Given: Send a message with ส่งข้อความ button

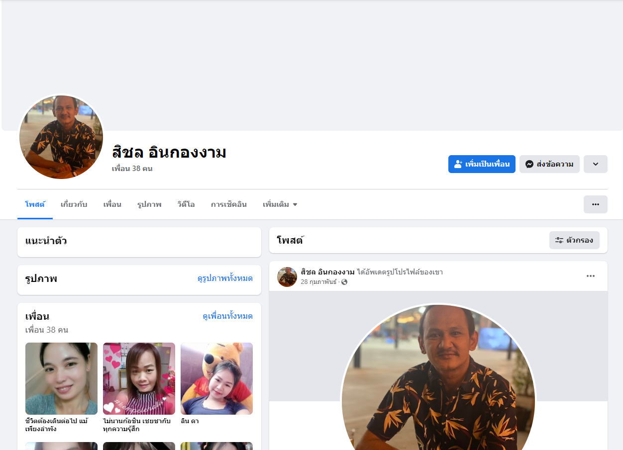Looking at the screenshot, I should [x=549, y=164].
